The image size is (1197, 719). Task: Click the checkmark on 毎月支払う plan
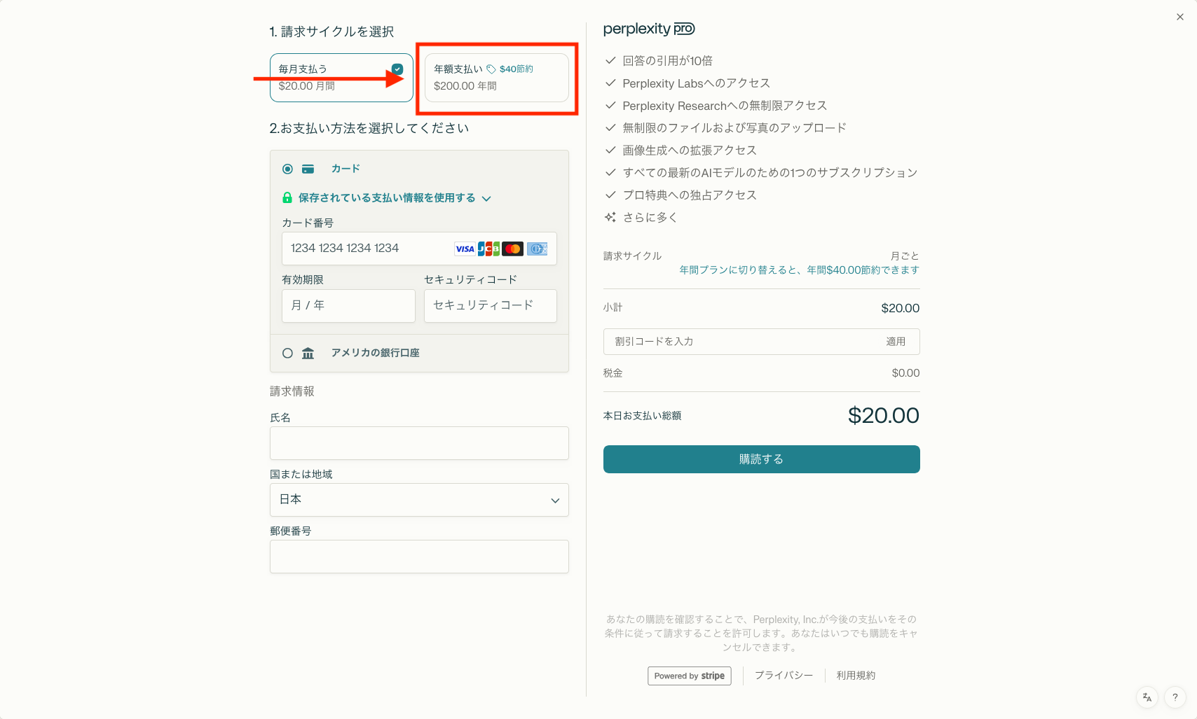pyautogui.click(x=397, y=69)
